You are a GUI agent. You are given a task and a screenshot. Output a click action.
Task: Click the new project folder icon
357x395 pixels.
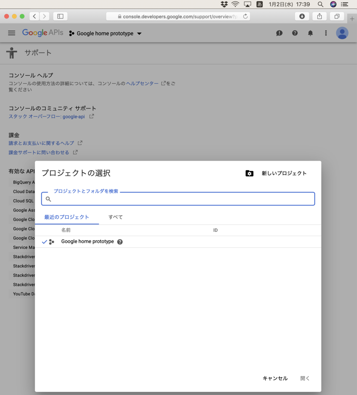point(249,173)
